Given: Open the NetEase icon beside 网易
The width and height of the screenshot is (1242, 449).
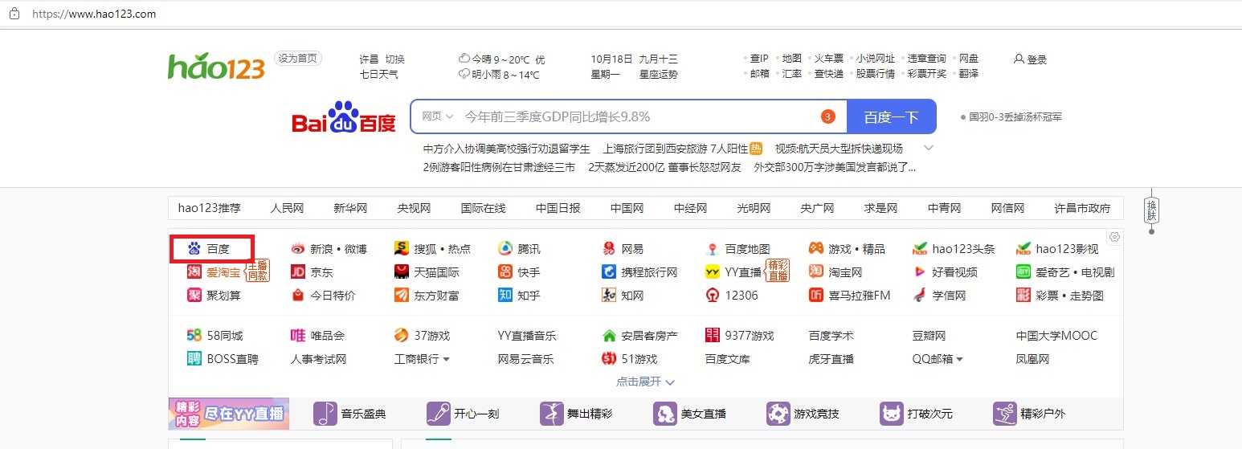Looking at the screenshot, I should pos(608,249).
